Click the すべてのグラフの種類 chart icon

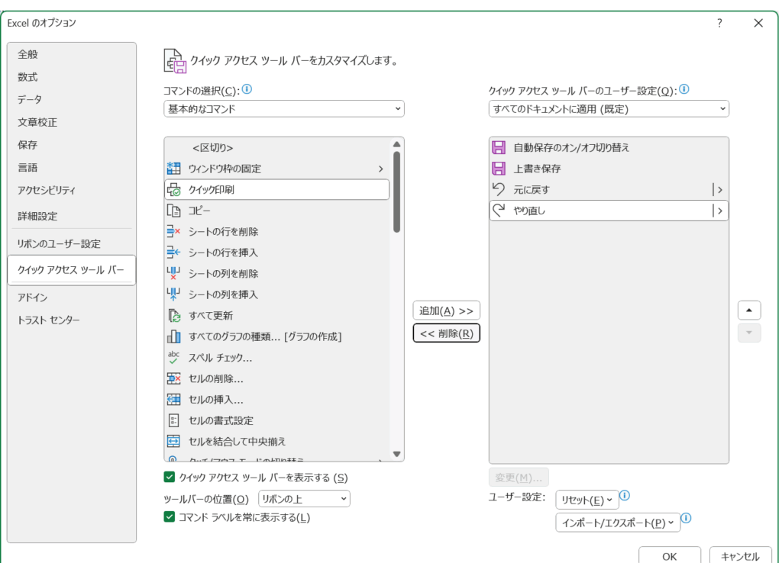[173, 336]
